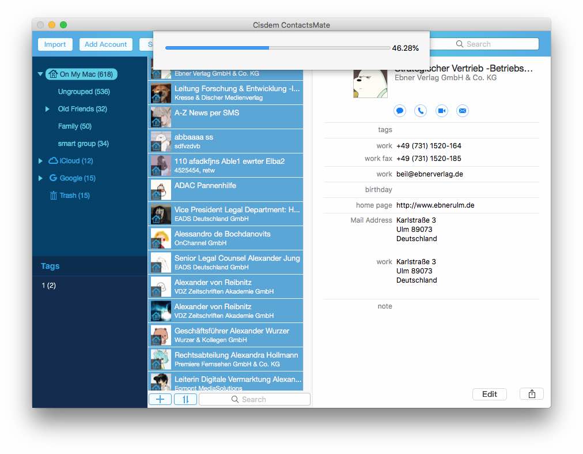This screenshot has width=583, height=454.
Task: Click the birthday field label
Action: [378, 190]
